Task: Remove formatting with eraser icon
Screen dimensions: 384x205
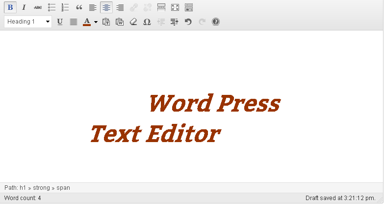Action: [133, 22]
